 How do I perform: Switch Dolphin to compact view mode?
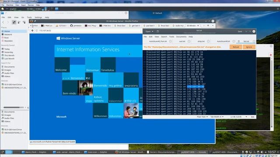(x=19, y=22)
